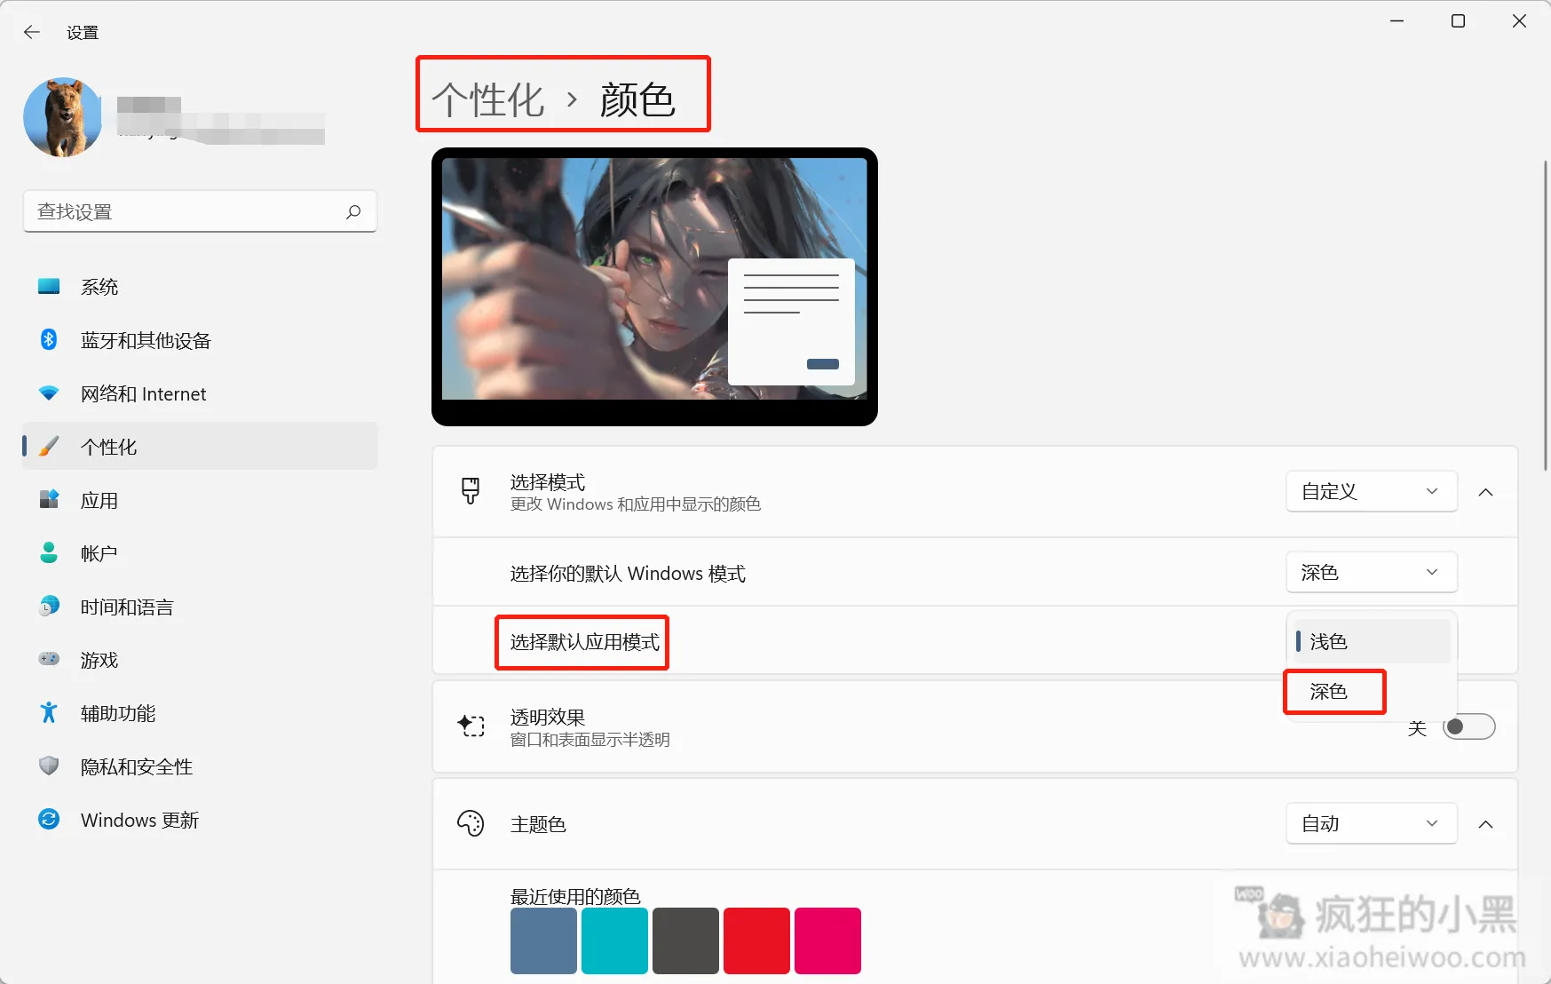
Task: Minimize the Settings window
Action: pos(1397,21)
